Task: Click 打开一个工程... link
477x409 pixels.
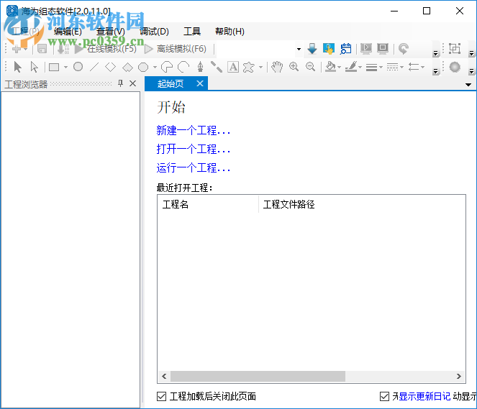Action: (x=193, y=150)
